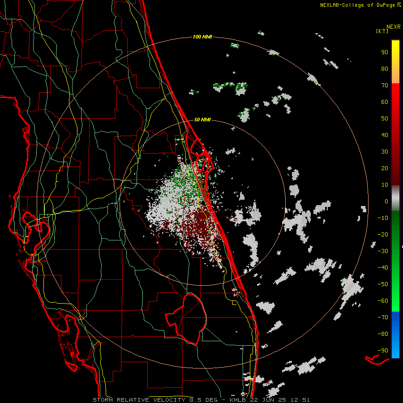Click the -40 knots scale label
Screen dimensions: 403x403
click(383, 268)
